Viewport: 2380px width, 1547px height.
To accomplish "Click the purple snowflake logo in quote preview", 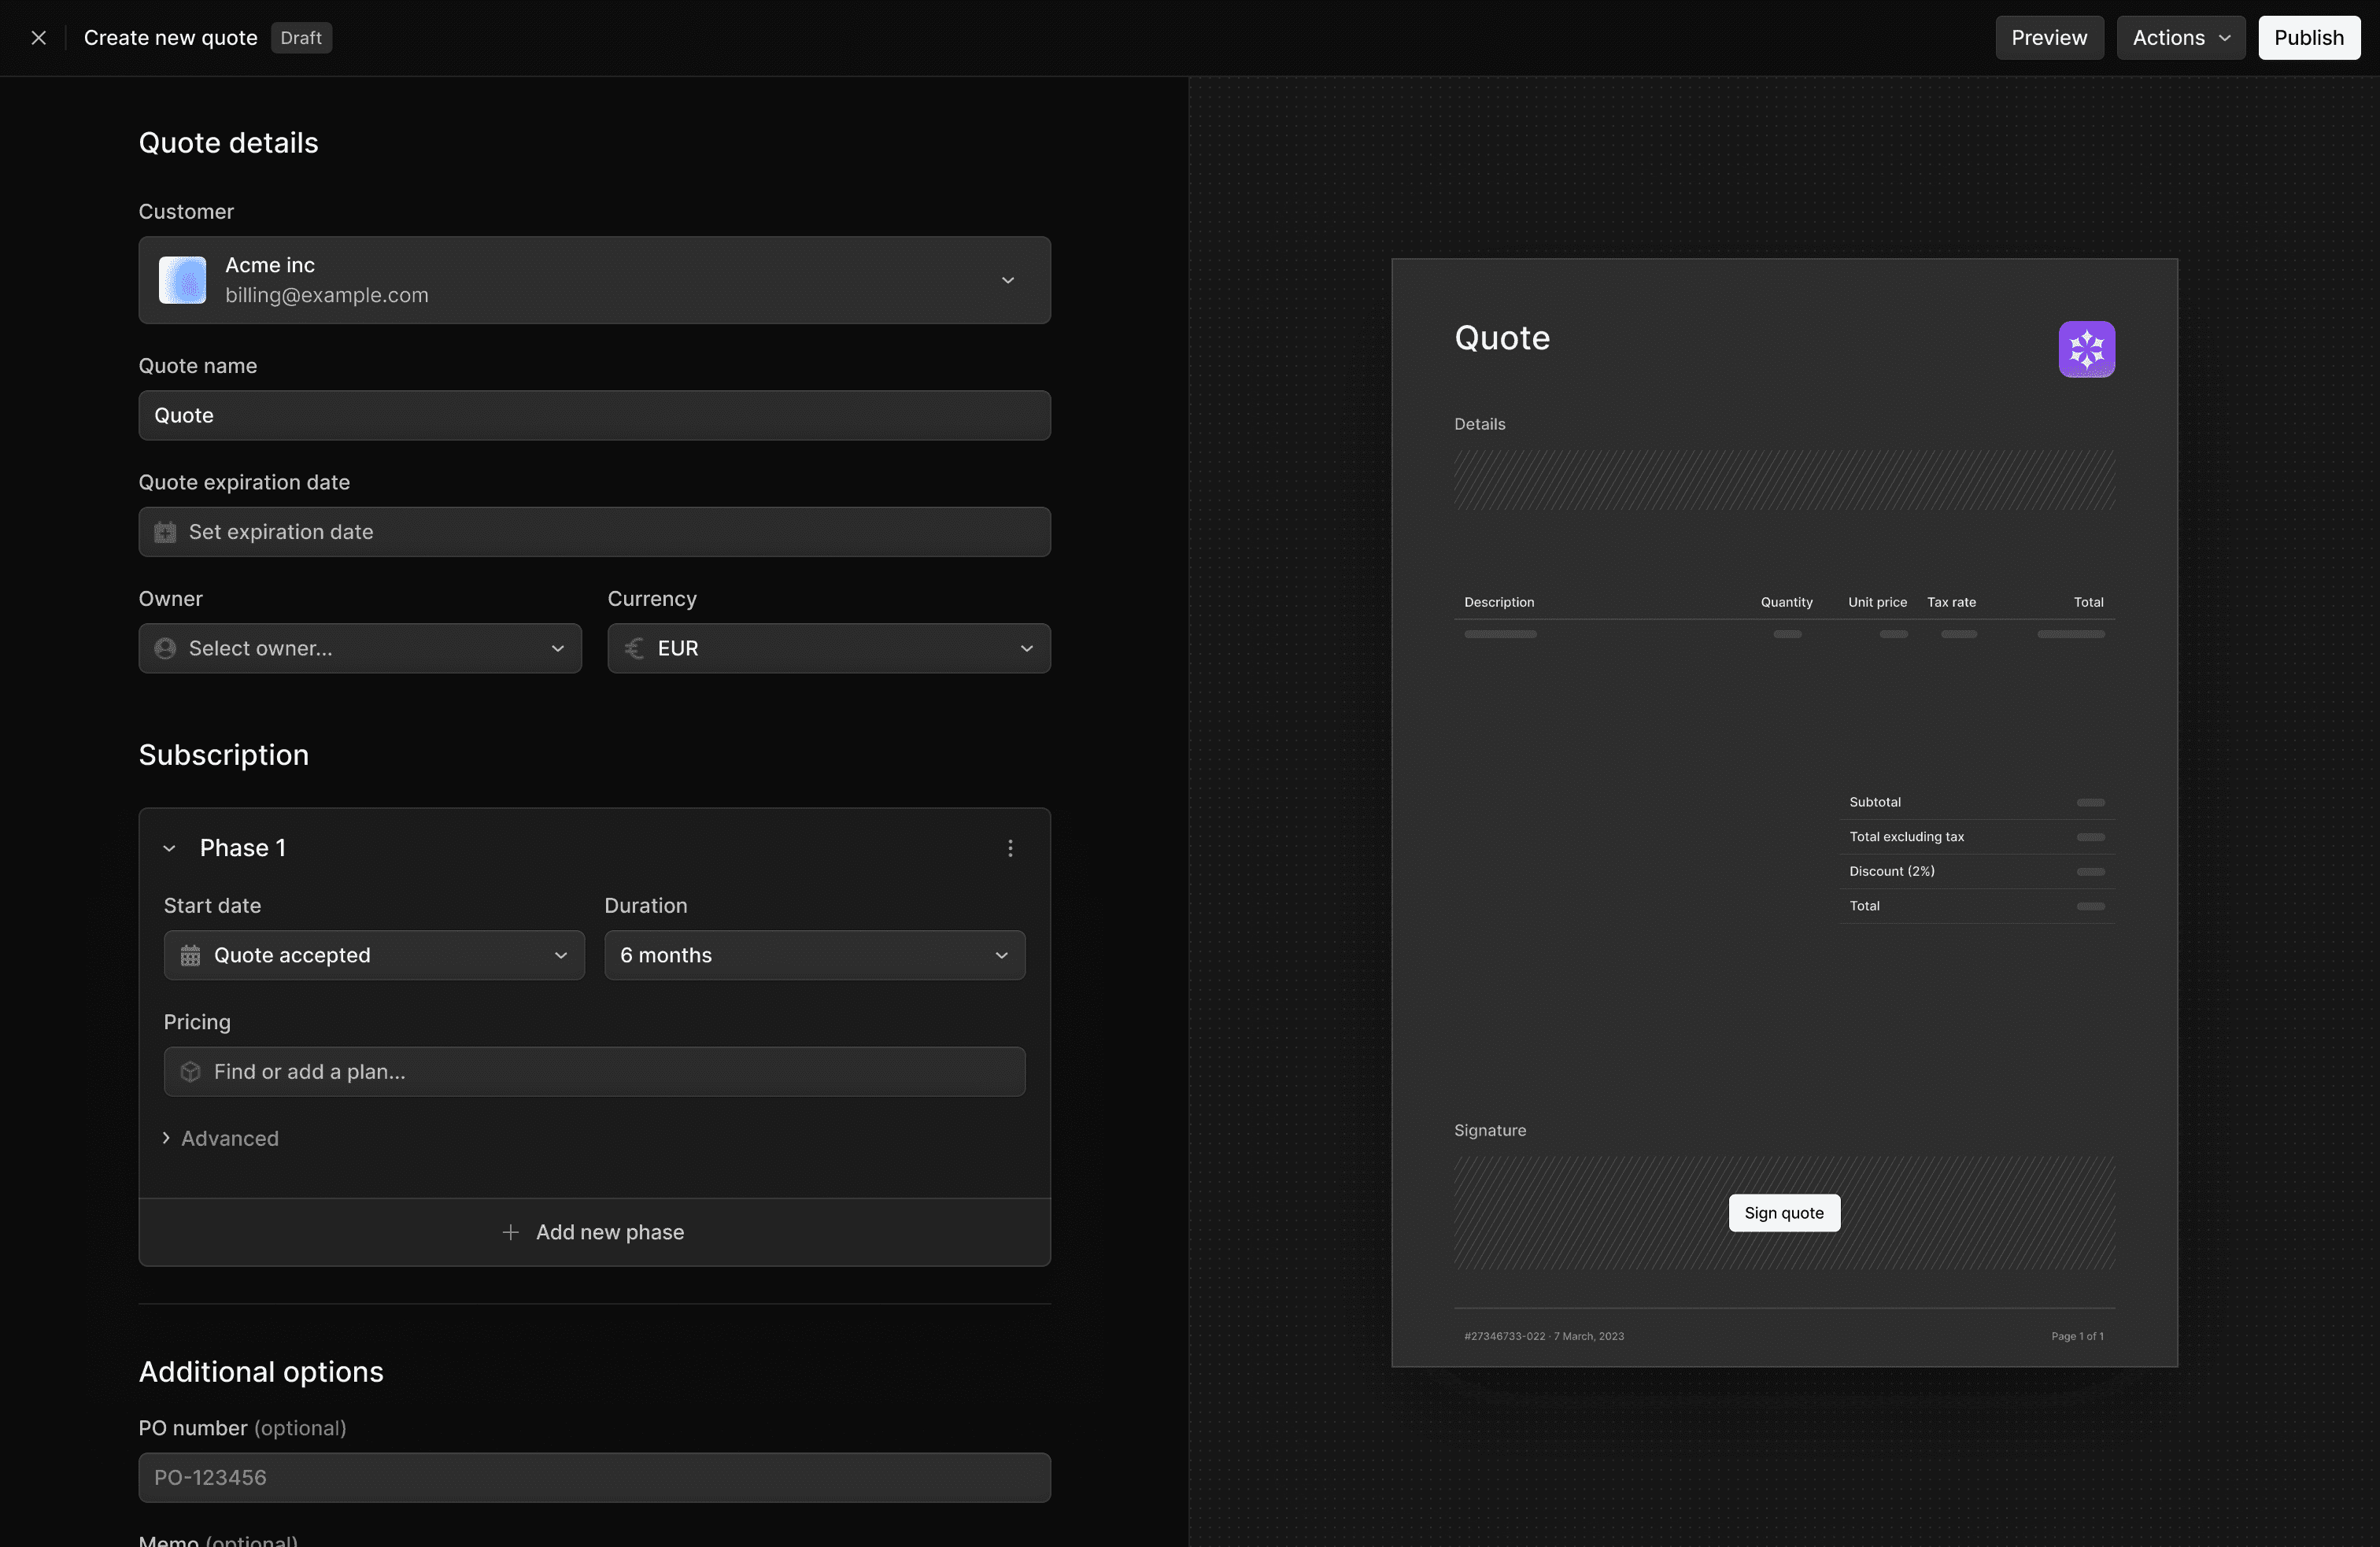I will [x=2086, y=349].
